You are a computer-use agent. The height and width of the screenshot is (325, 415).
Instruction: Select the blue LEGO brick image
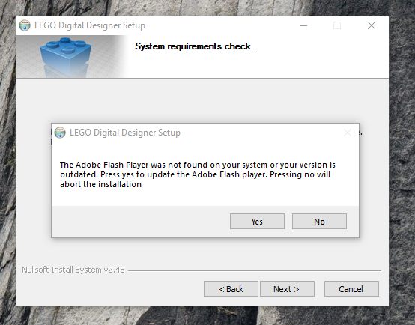66,56
